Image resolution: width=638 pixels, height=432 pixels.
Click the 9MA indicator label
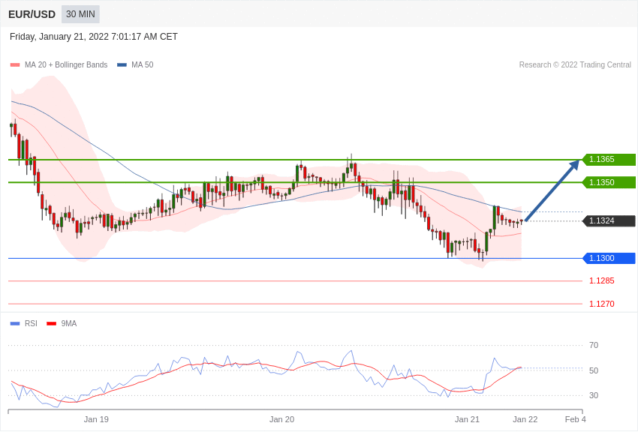(69, 324)
